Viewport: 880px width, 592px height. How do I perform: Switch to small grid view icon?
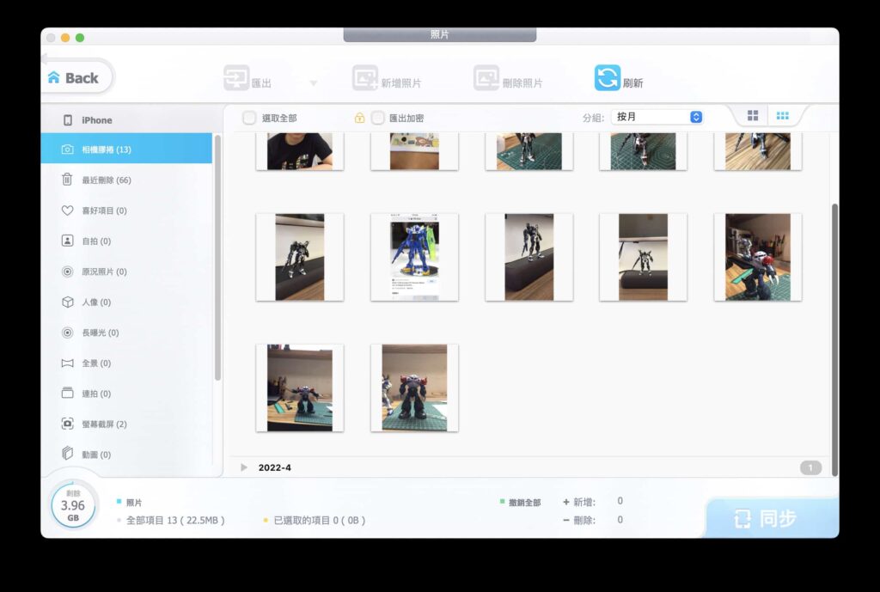782,116
